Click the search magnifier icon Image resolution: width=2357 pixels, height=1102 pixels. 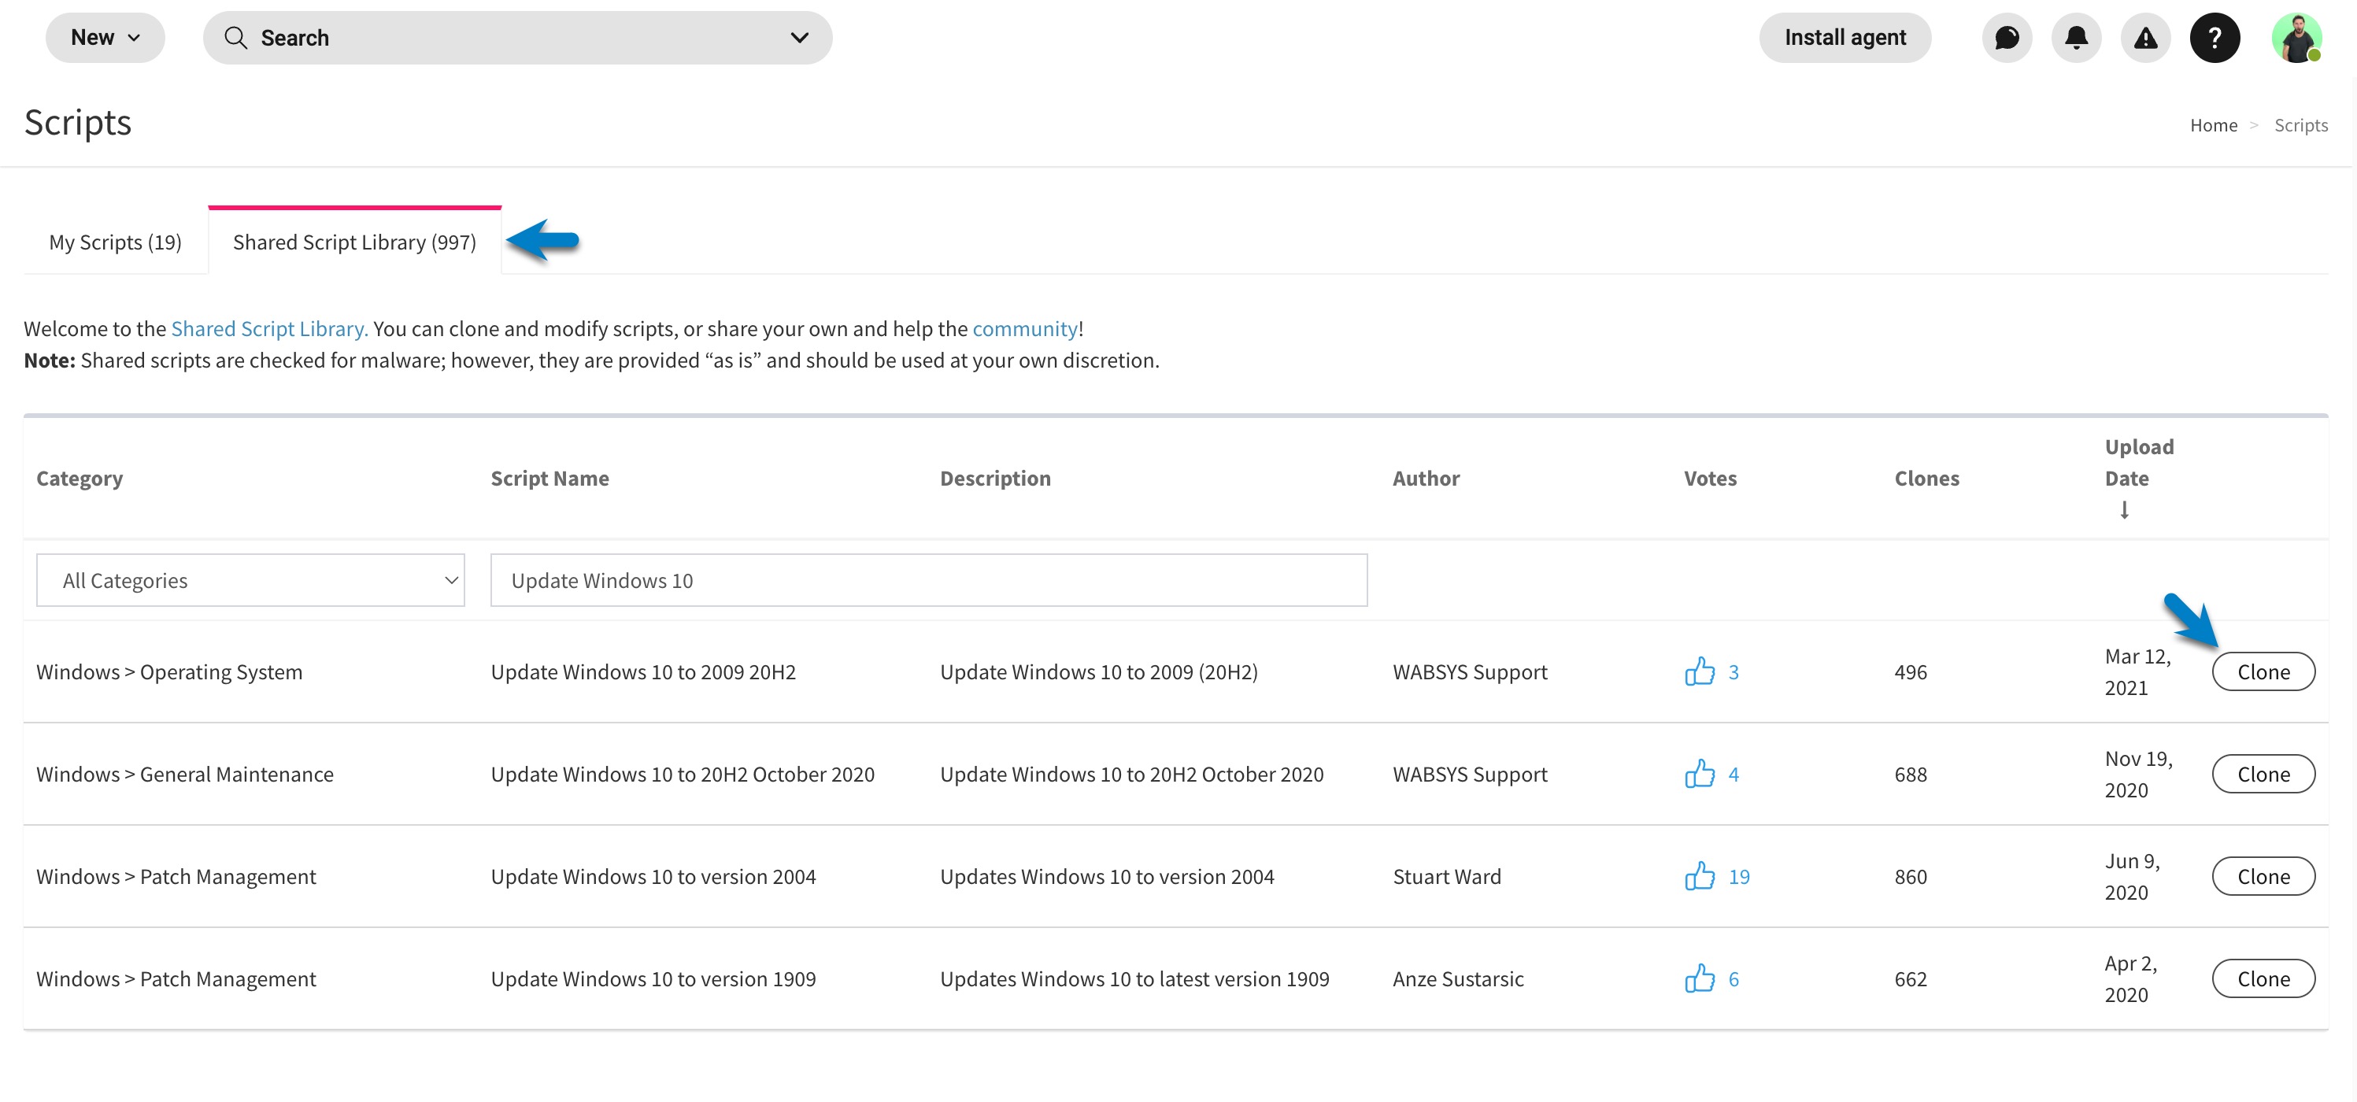(x=236, y=38)
